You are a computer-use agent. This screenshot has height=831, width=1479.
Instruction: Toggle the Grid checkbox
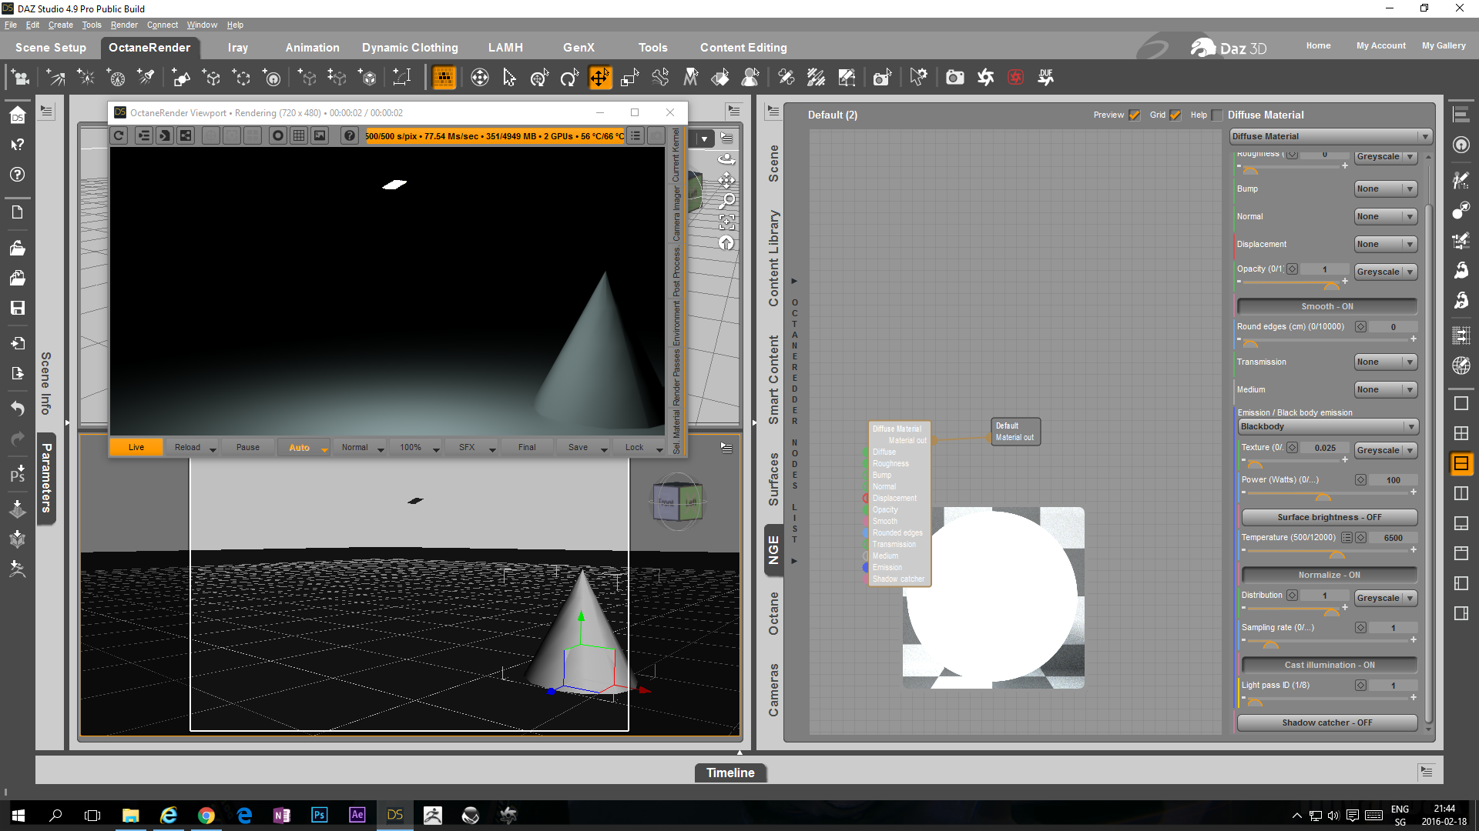[1175, 115]
